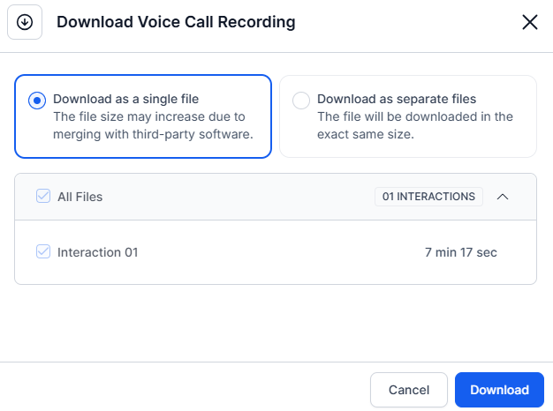Image resolution: width=553 pixels, height=411 pixels.
Task: Click the Download Voice Call Recording title
Action: [176, 22]
